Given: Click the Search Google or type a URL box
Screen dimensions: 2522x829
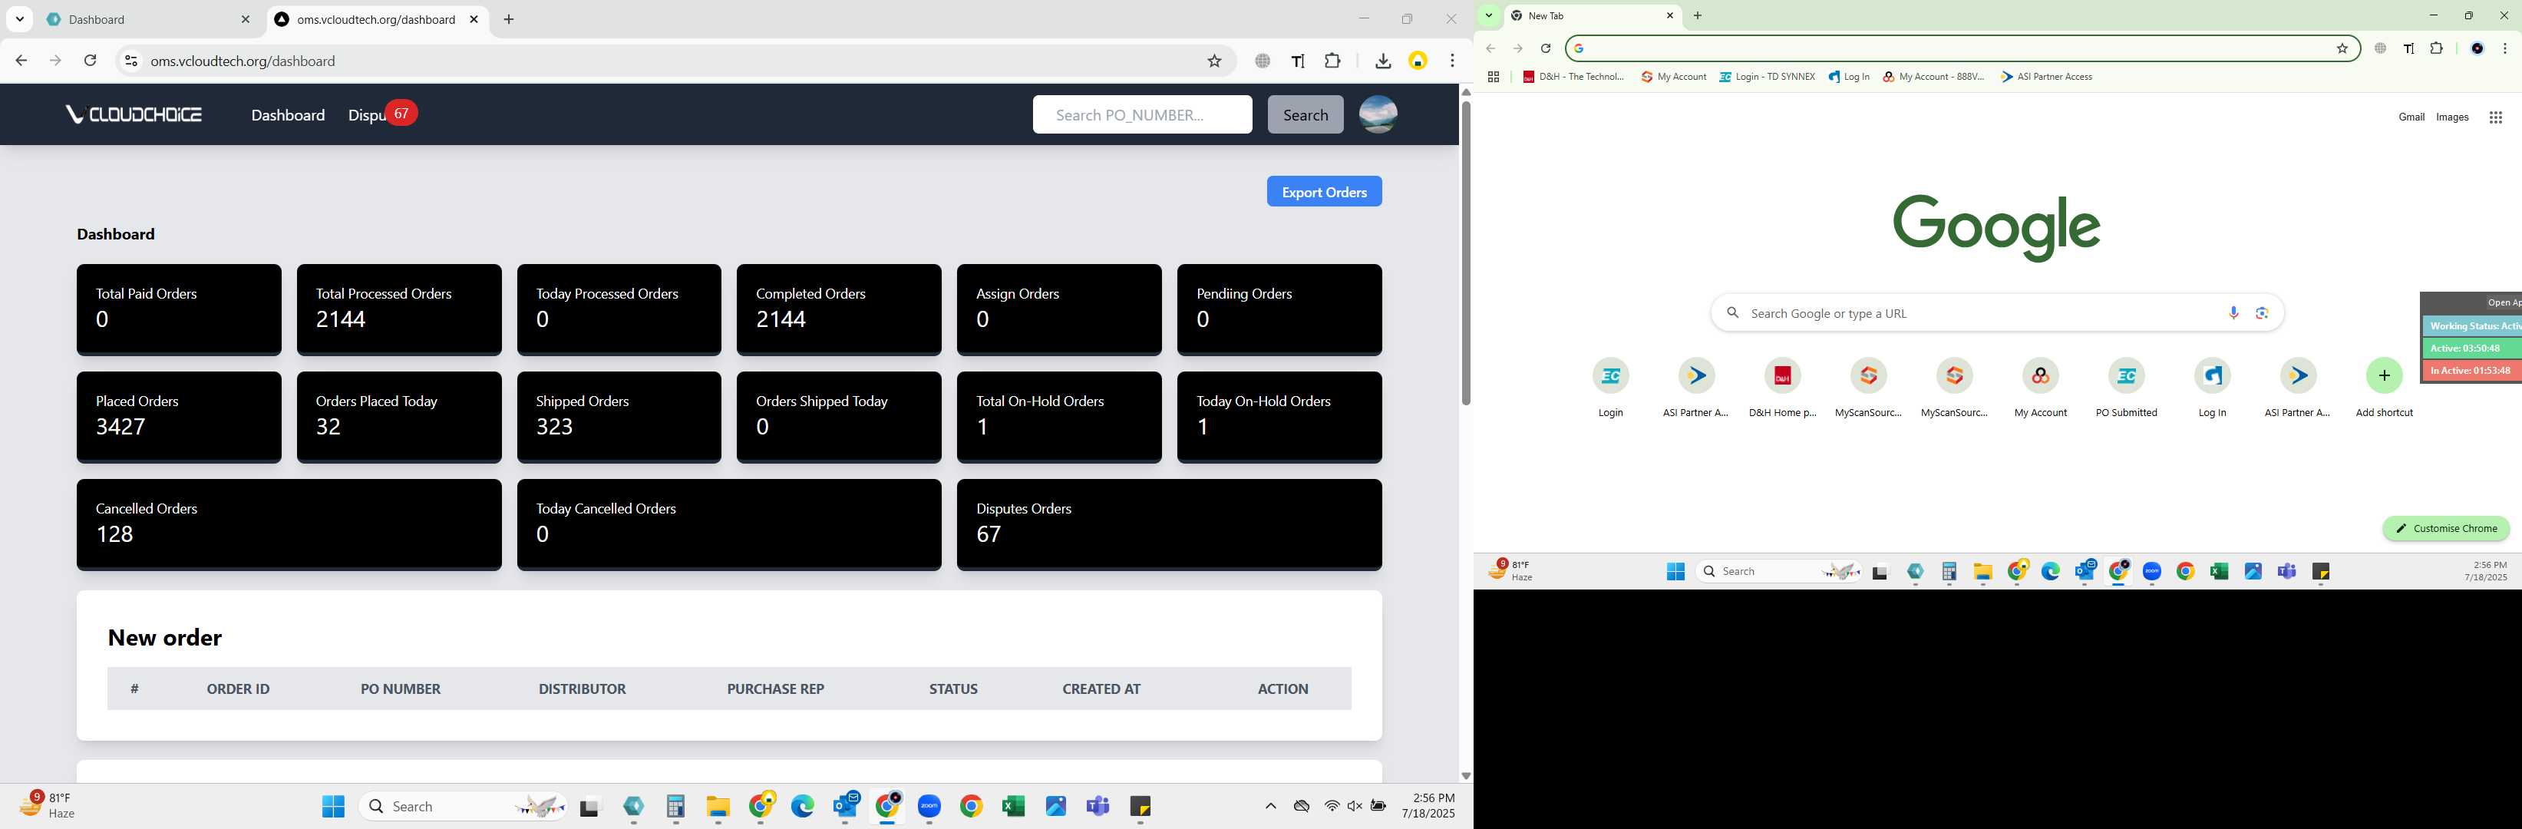Looking at the screenshot, I should [1996, 313].
